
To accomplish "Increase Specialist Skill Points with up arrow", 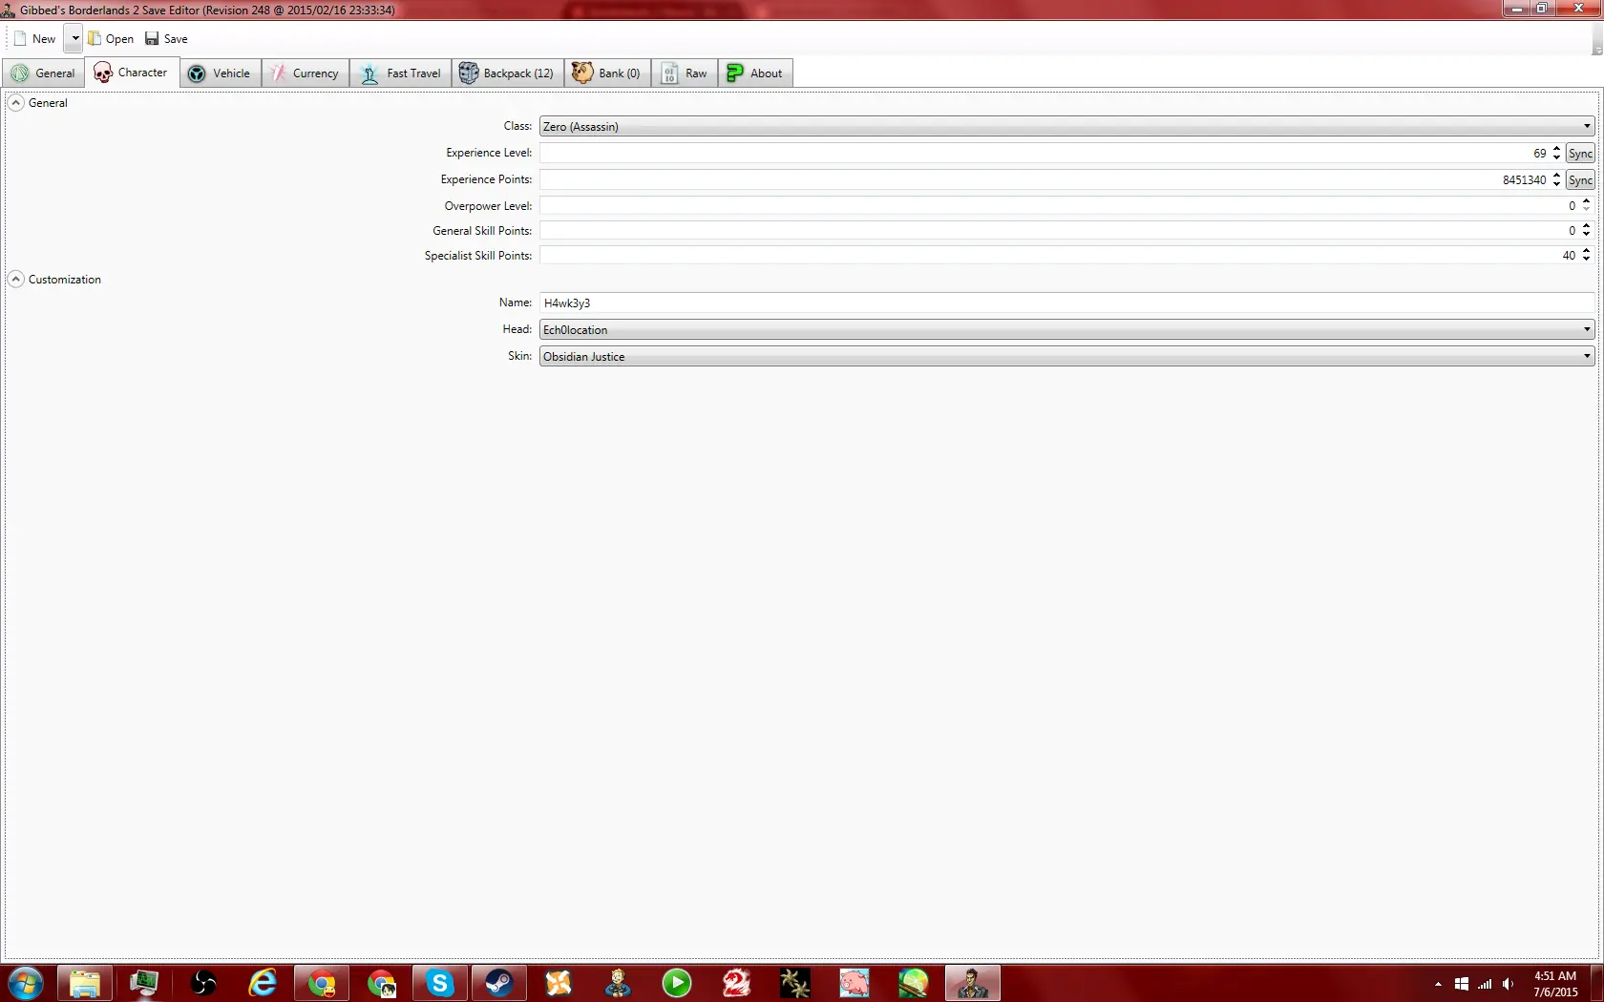I will click(x=1586, y=251).
